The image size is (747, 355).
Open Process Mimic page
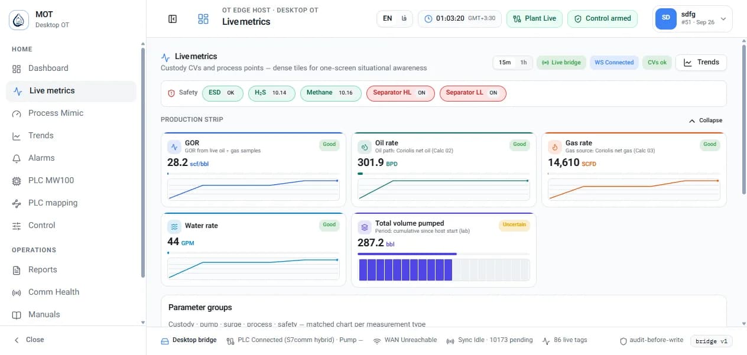(x=71, y=113)
